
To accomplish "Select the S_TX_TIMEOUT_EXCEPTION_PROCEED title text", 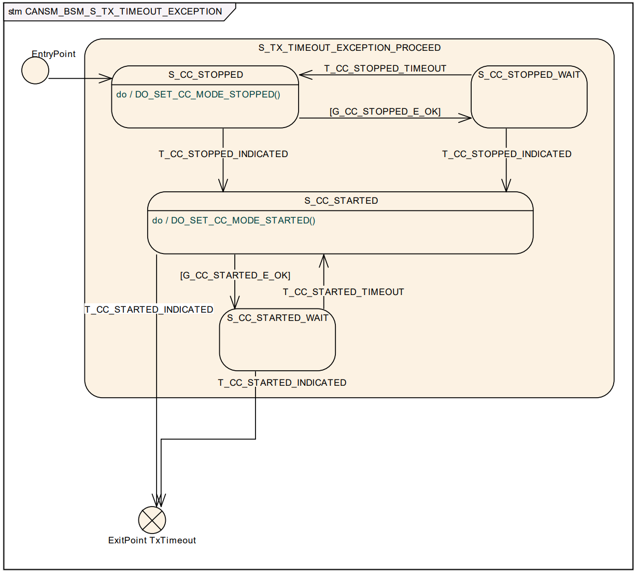I will coord(349,48).
